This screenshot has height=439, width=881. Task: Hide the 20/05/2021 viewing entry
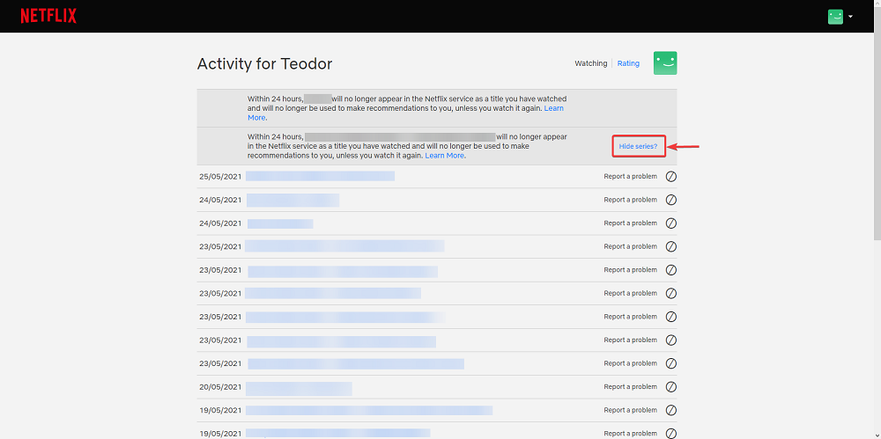pos(671,387)
